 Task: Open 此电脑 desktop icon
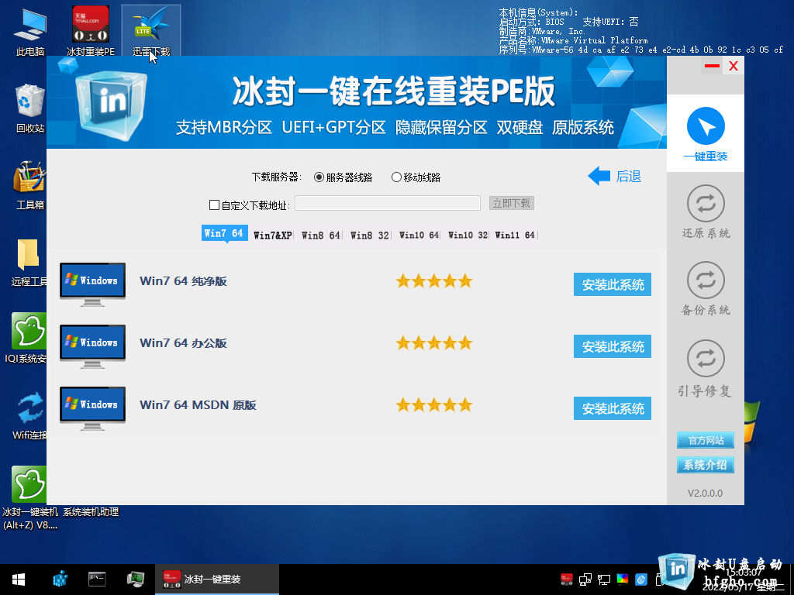click(x=30, y=31)
